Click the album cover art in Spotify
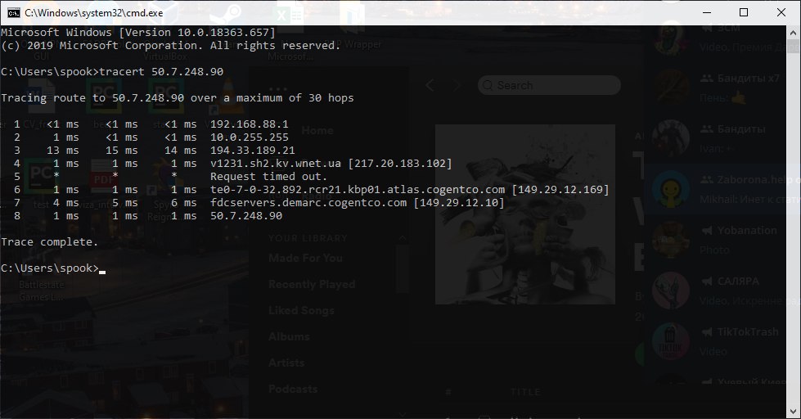 tap(525, 214)
